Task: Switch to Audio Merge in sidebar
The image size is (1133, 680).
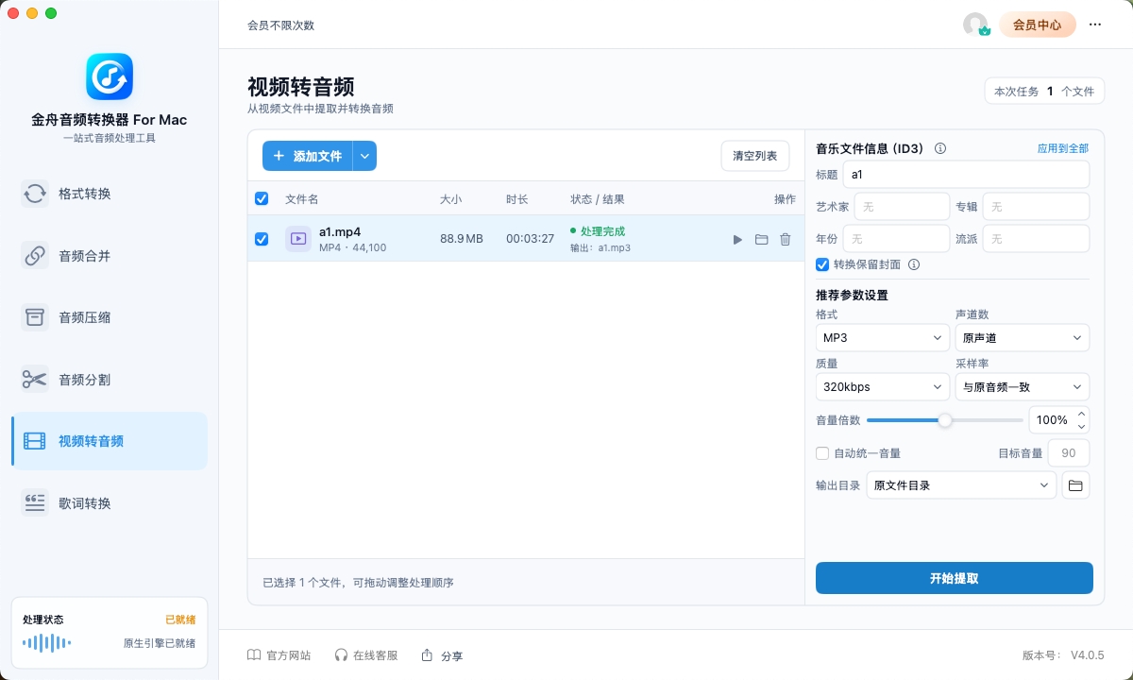Action: [110, 255]
